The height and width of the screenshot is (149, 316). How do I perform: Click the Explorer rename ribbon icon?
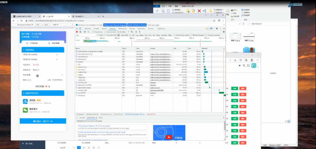click(x=205, y=11)
